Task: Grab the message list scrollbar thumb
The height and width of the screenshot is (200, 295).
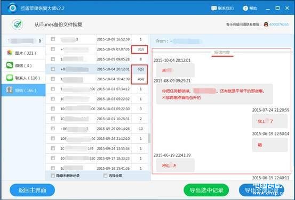Action: pyautogui.click(x=149, y=138)
